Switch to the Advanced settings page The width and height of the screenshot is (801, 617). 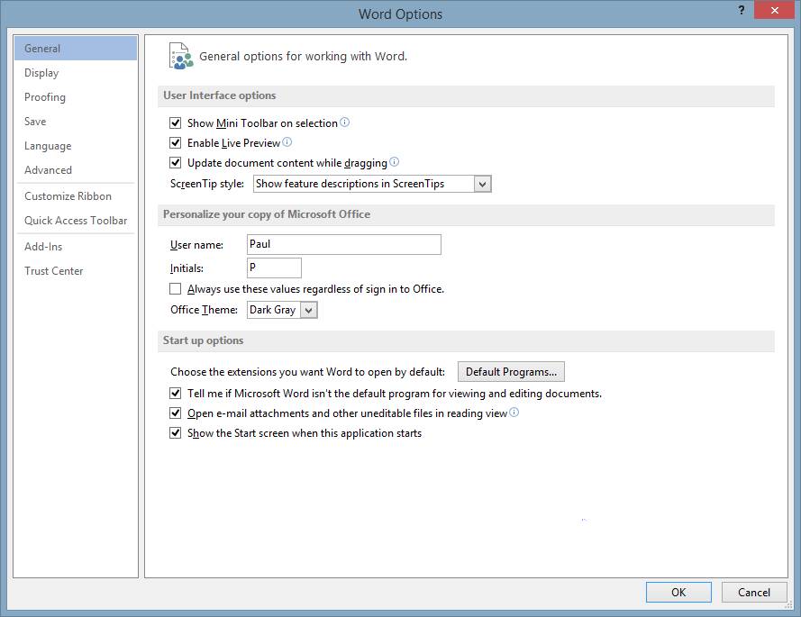click(48, 169)
